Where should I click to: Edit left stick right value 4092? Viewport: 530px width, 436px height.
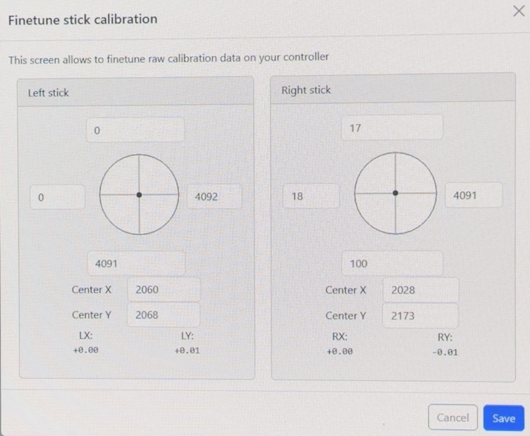(x=214, y=196)
